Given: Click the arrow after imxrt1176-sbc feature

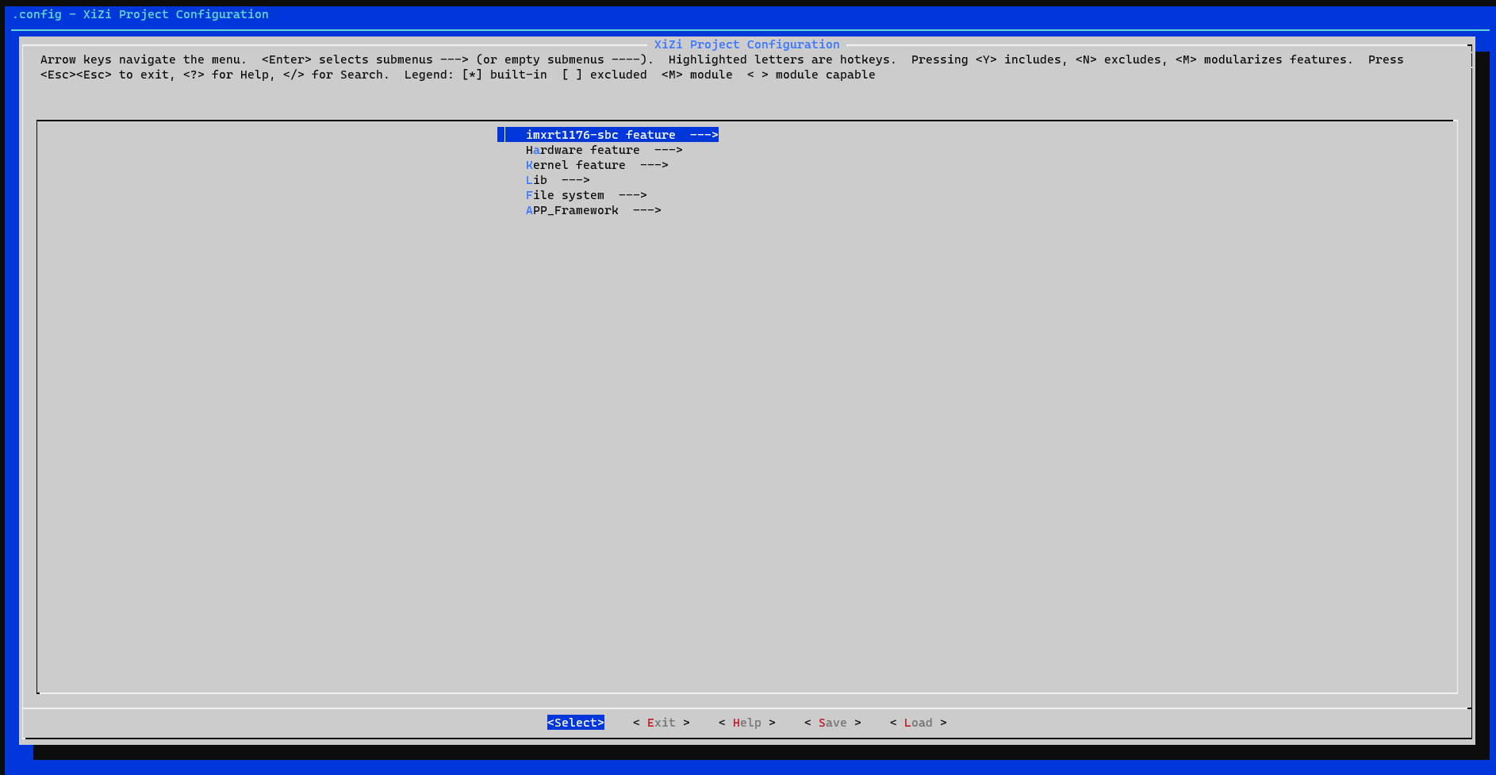Looking at the screenshot, I should [x=704, y=135].
